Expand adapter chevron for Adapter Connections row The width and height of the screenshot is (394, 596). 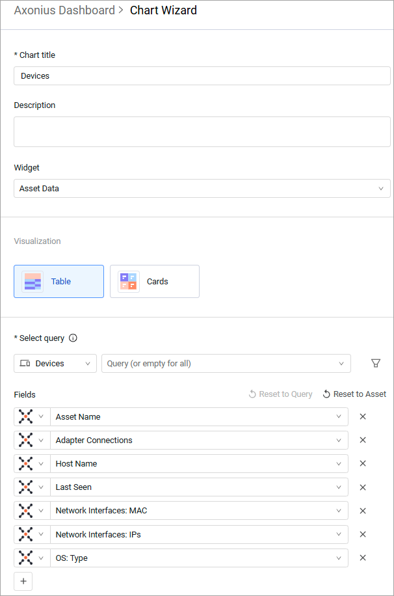point(41,440)
